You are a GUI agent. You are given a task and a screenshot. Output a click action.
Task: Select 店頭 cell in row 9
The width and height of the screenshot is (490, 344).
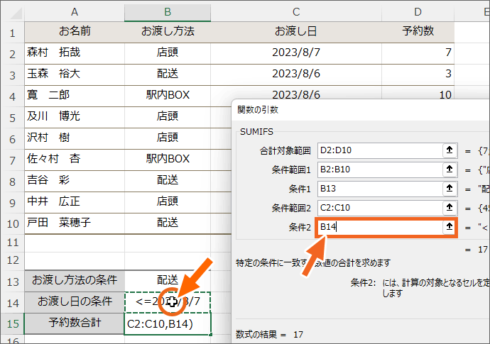(168, 202)
